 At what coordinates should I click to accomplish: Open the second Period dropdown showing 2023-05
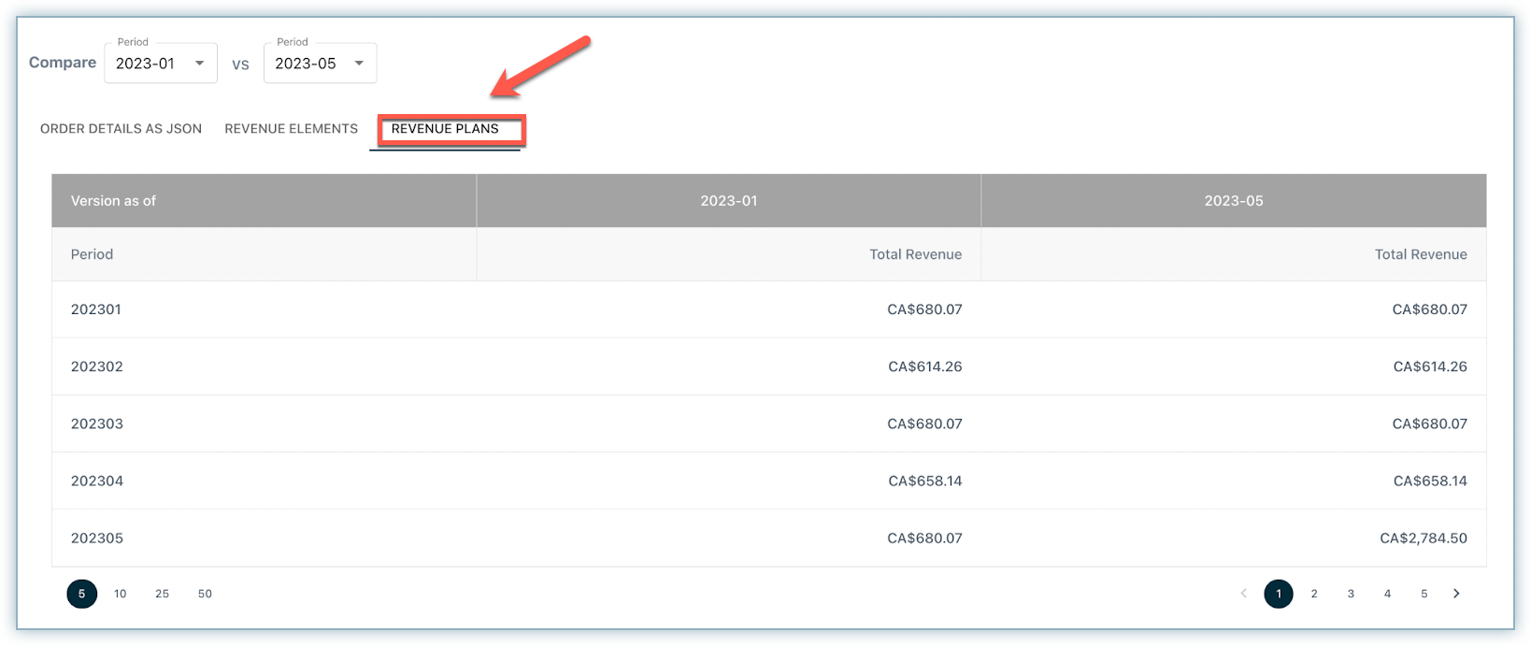[x=320, y=64]
